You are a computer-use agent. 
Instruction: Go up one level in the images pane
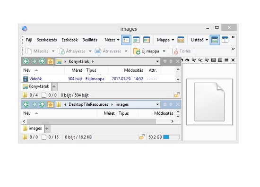42,104
